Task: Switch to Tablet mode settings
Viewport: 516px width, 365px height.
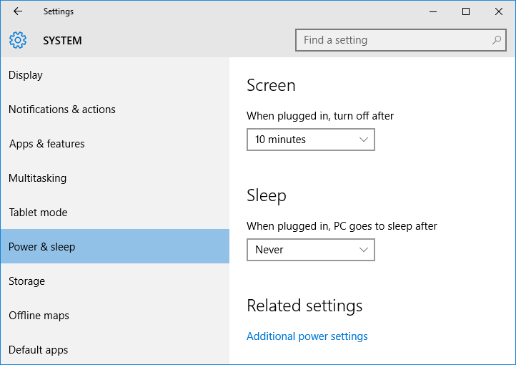Action: [x=115, y=213]
